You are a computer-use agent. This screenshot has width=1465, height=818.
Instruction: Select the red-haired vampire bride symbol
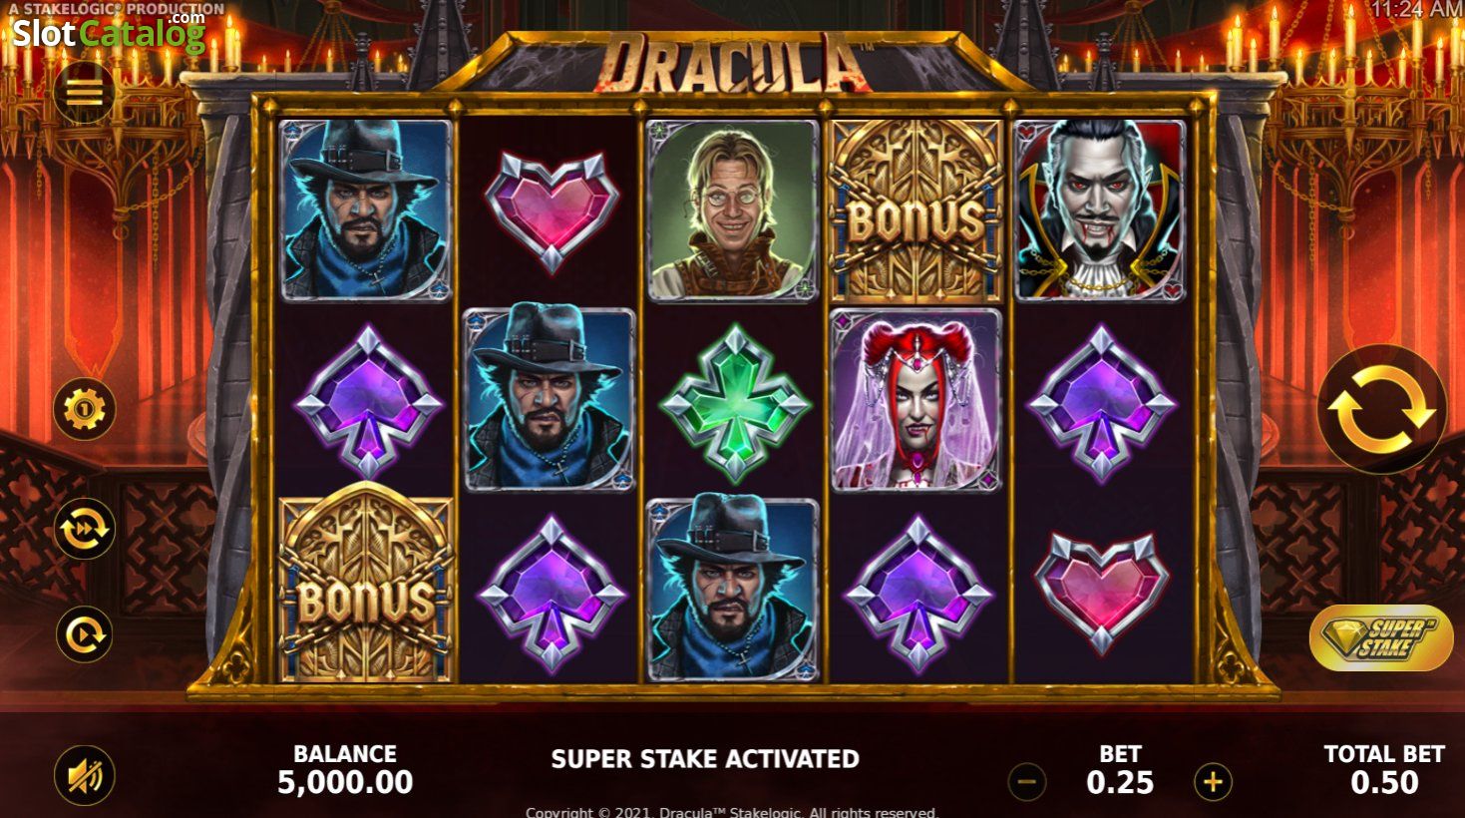[x=916, y=400]
